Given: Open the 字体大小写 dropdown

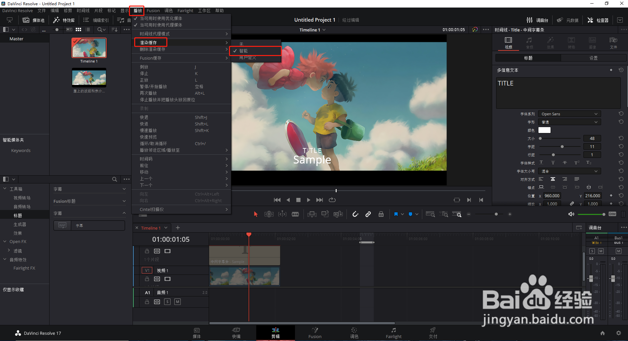Looking at the screenshot, I should click(569, 171).
